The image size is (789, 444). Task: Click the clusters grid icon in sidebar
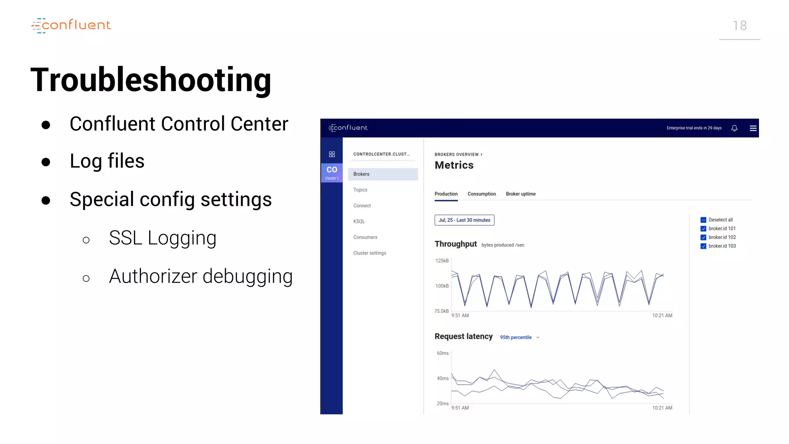[332, 154]
